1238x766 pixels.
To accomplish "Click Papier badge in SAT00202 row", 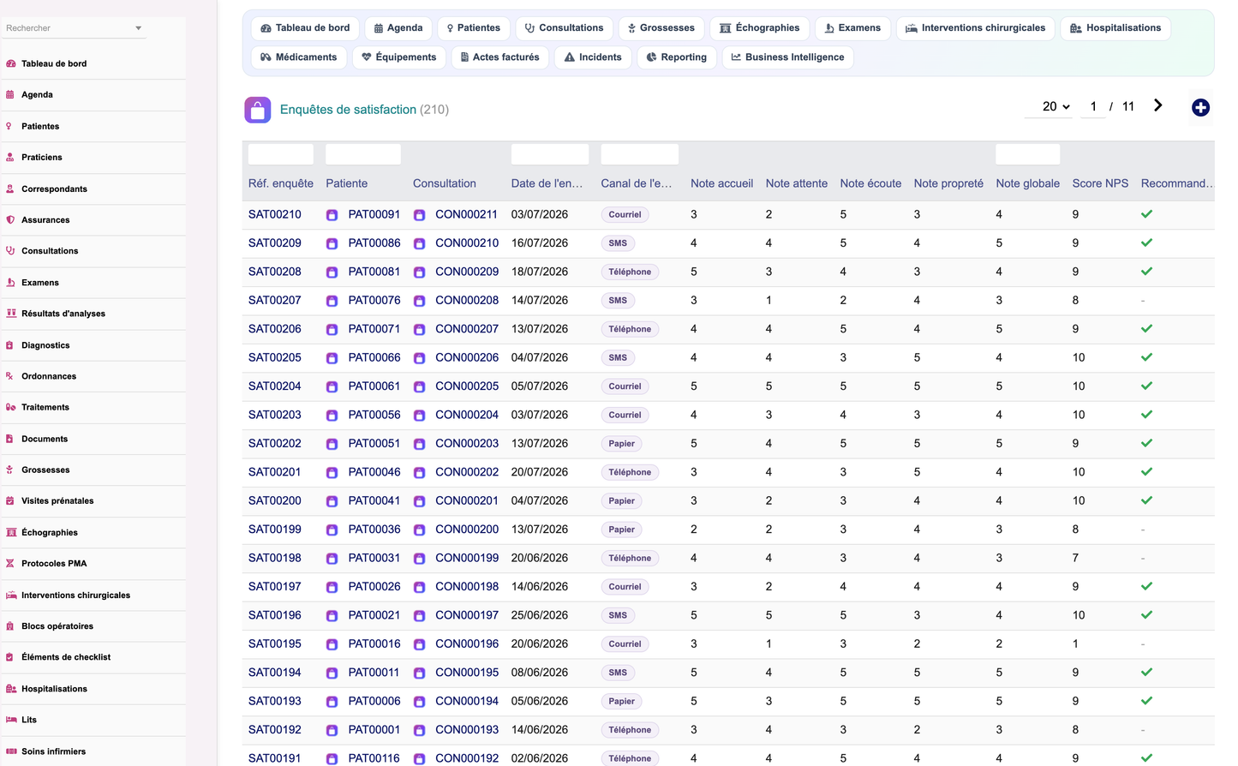I will (622, 444).
